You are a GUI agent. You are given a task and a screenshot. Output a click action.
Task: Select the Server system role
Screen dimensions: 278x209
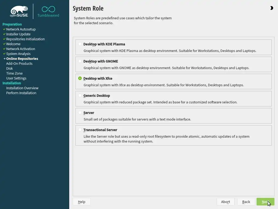click(x=80, y=113)
